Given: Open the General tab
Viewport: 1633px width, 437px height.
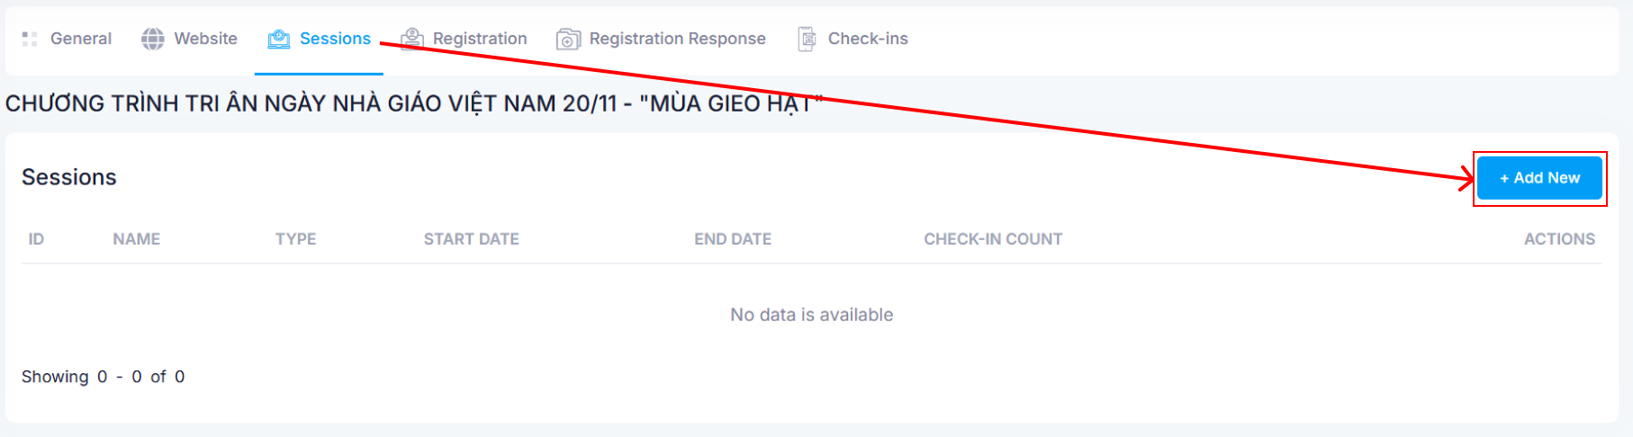Looking at the screenshot, I should click(x=81, y=39).
